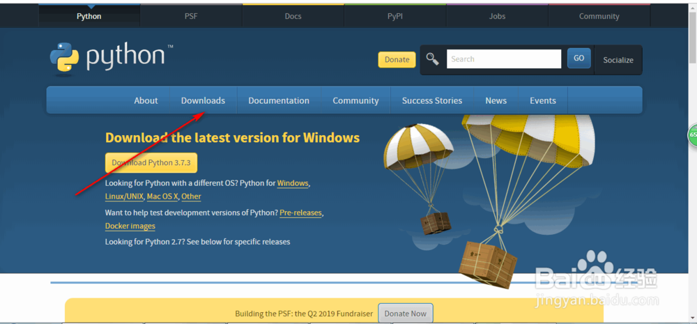
Task: Open the Jobs tab
Action: (x=497, y=16)
